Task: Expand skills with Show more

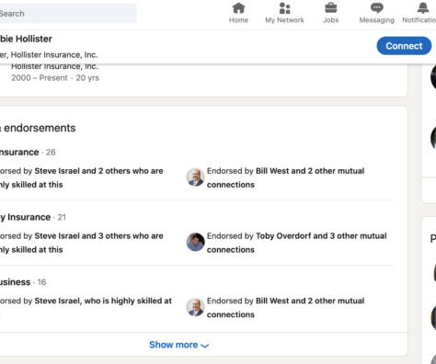Action: point(178,345)
